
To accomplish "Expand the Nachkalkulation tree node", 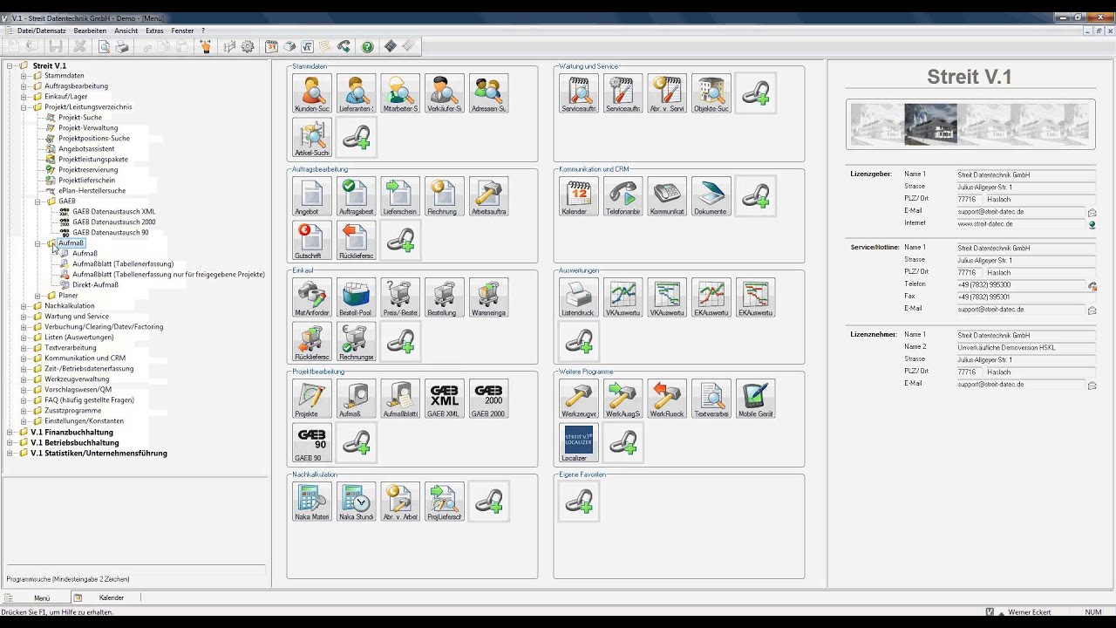I will [x=24, y=306].
